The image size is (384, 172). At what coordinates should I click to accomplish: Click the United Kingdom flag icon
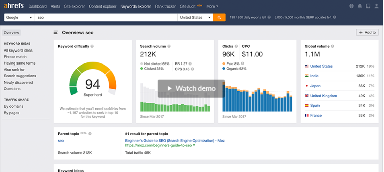click(307, 96)
